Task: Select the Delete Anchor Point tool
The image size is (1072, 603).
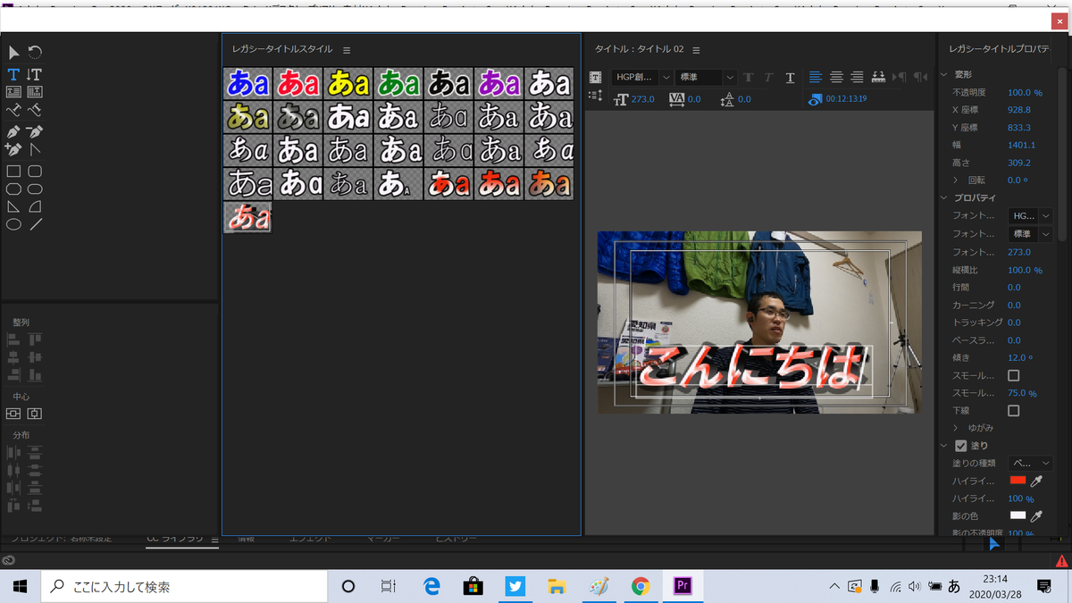Action: (35, 131)
